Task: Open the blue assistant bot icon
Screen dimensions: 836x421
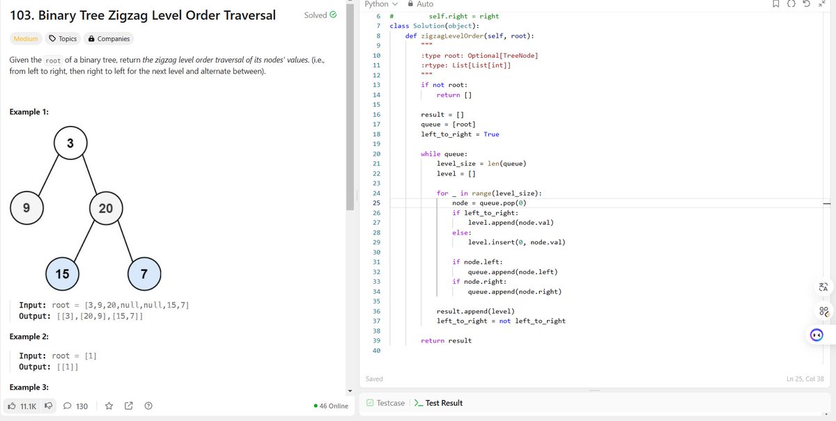Action: tap(817, 335)
